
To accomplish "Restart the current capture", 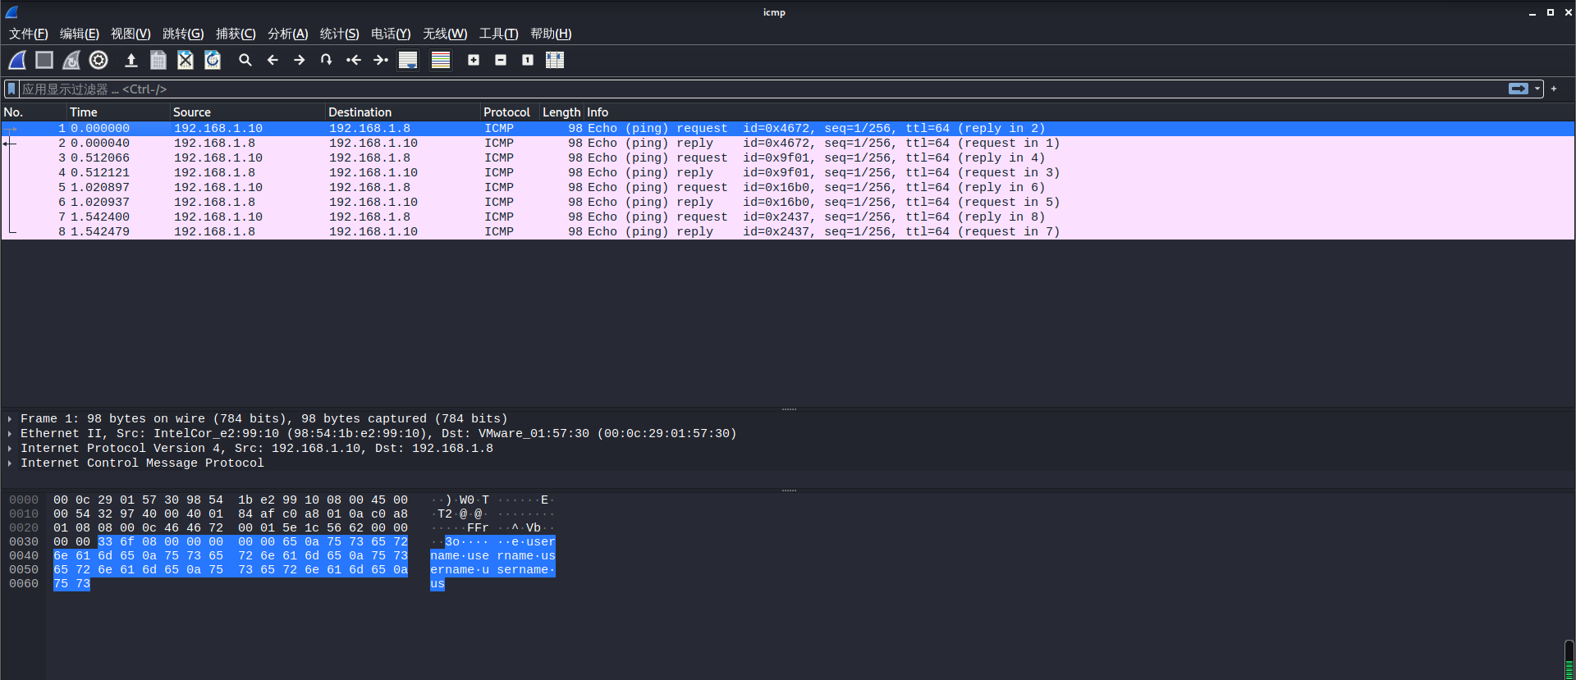I will click(71, 60).
